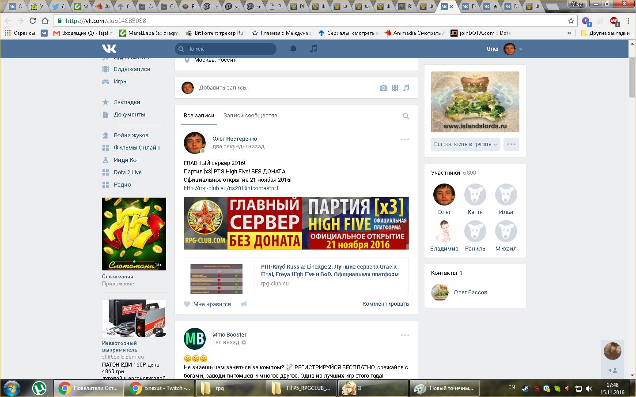Image resolution: width=636 pixels, height=397 pixels.
Task: Click the VK logo in header
Action: [109, 49]
